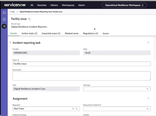Click the Incident reporting task heading

point(26,43)
